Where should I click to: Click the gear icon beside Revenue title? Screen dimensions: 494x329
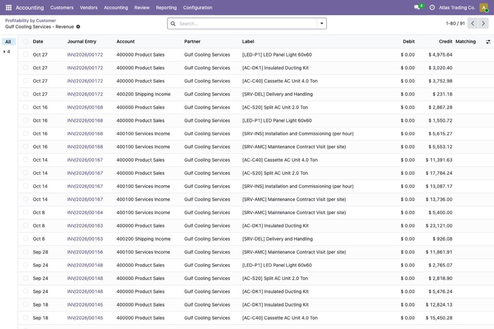click(78, 27)
